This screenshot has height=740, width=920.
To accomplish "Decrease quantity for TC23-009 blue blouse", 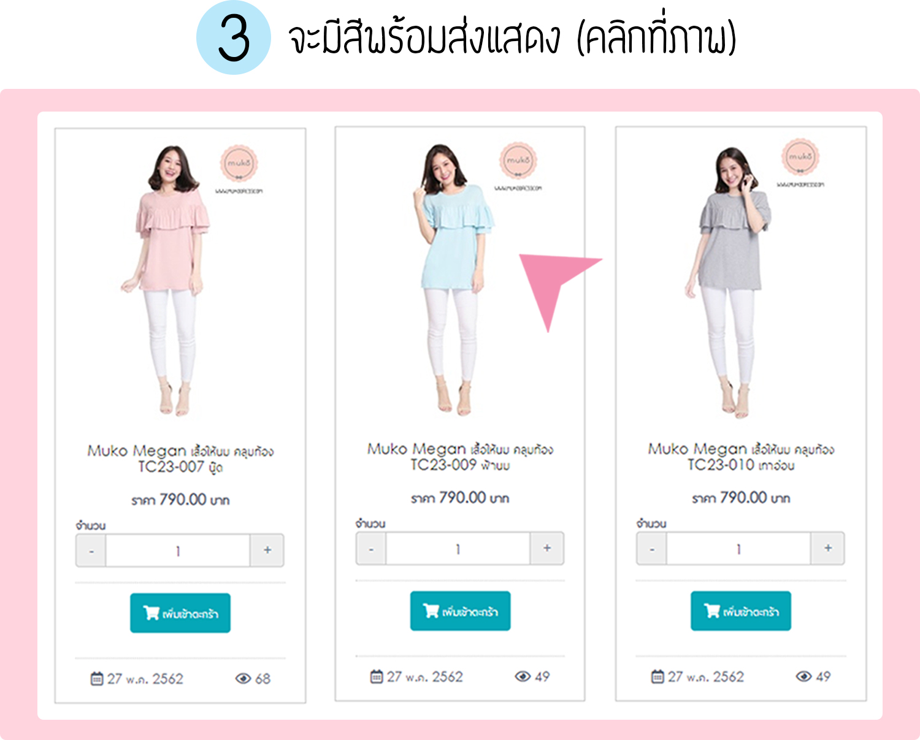I will pos(371,548).
